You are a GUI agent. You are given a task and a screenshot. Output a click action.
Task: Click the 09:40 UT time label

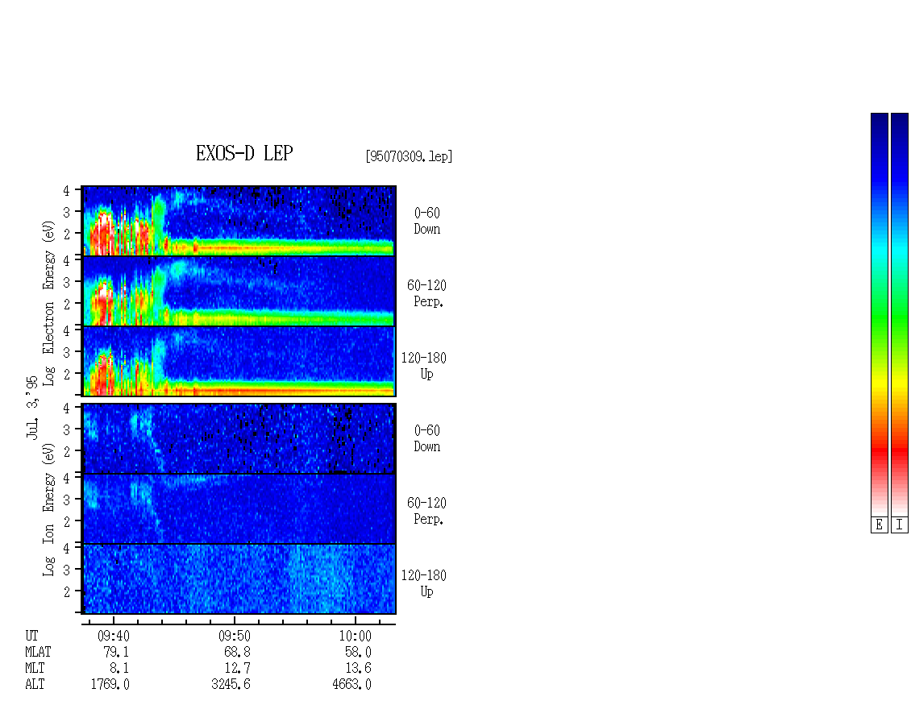(114, 637)
